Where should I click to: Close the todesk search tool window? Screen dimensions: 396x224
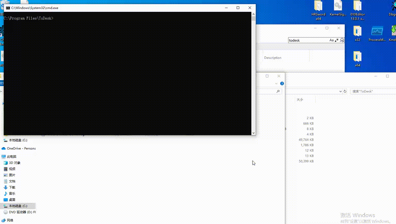(x=339, y=28)
